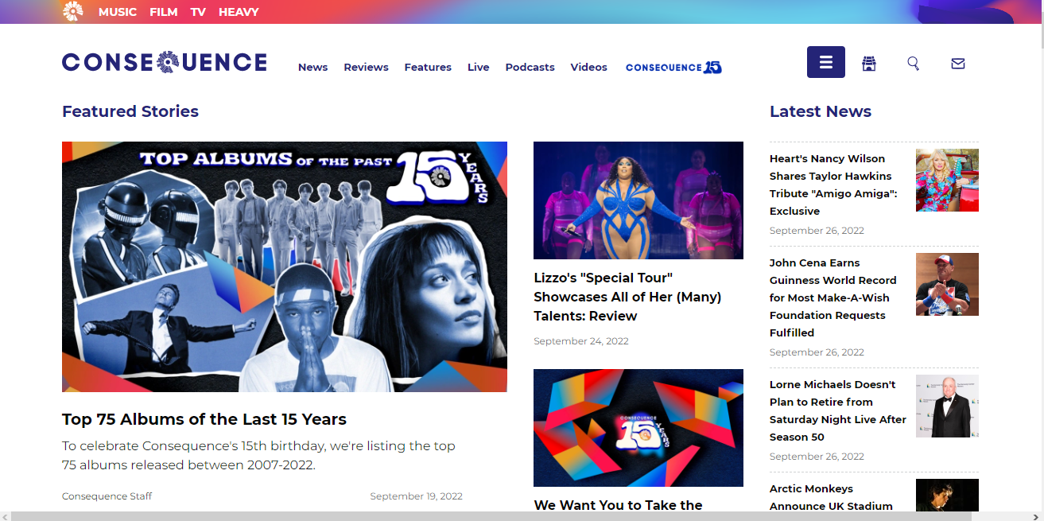This screenshot has height=521, width=1044.
Task: Open the store shop icon
Action: (869, 64)
